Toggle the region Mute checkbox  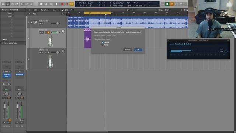[x=13, y=13]
